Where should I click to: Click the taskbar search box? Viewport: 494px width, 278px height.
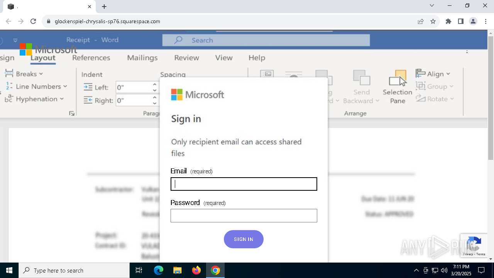(x=74, y=270)
